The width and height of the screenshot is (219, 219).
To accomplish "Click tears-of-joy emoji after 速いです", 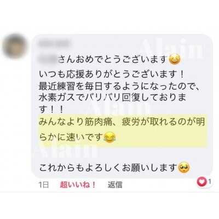I will click(109, 137).
